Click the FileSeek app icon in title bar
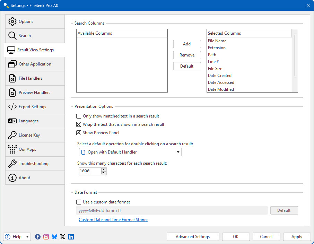314x244 pixels. [x=6, y=6]
